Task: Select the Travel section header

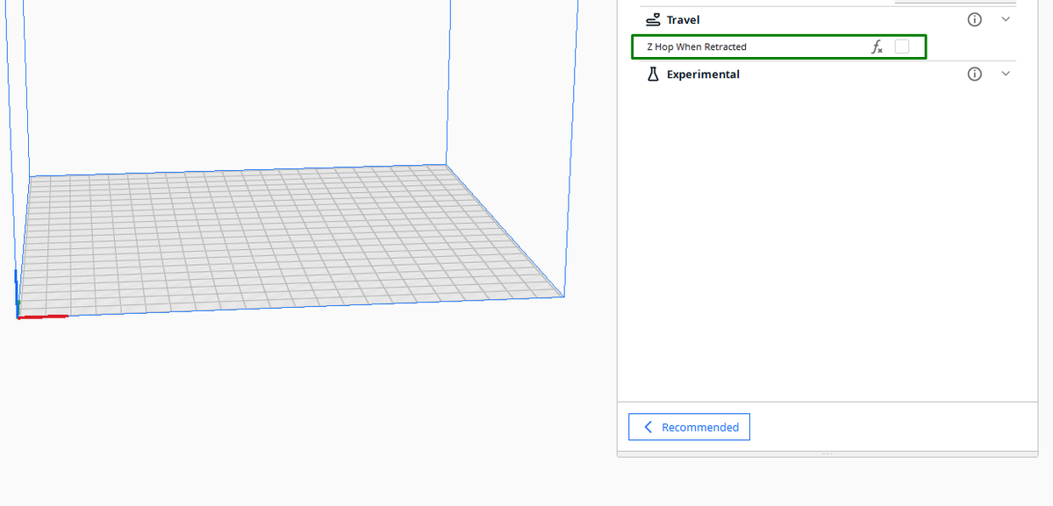Action: pos(684,18)
